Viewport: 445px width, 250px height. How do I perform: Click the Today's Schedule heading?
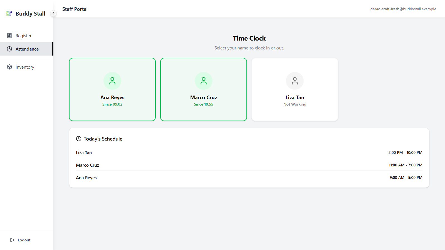click(x=103, y=139)
